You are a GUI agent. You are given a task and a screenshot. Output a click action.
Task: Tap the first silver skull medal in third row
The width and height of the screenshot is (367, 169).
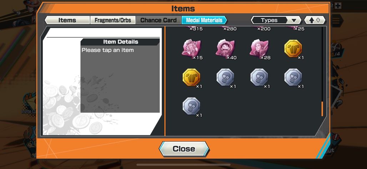[225, 78]
